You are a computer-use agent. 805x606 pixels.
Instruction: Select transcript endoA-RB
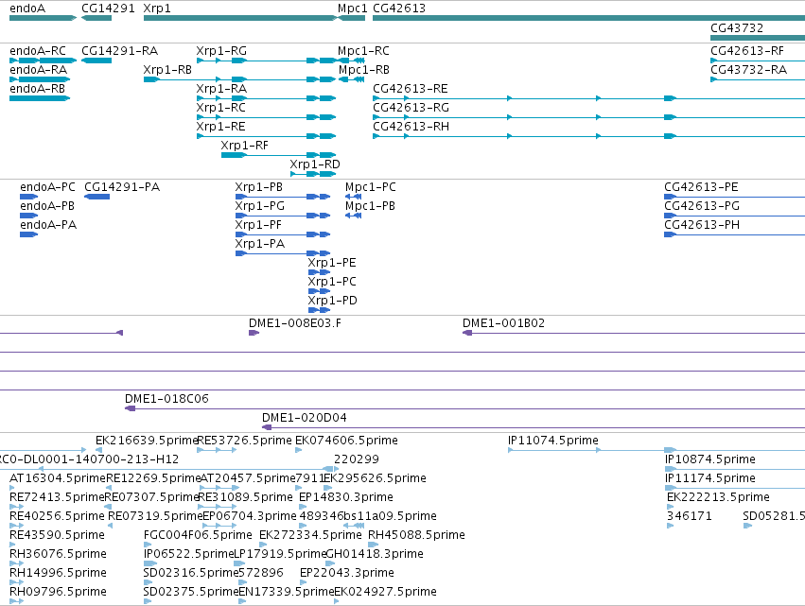pyautogui.click(x=40, y=98)
